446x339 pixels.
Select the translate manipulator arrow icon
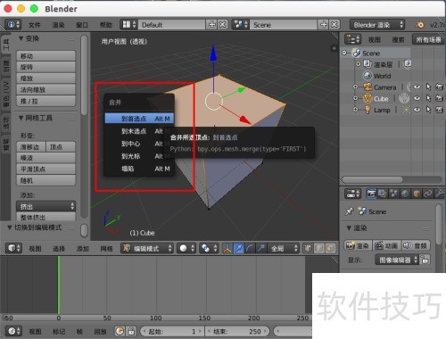click(238, 248)
